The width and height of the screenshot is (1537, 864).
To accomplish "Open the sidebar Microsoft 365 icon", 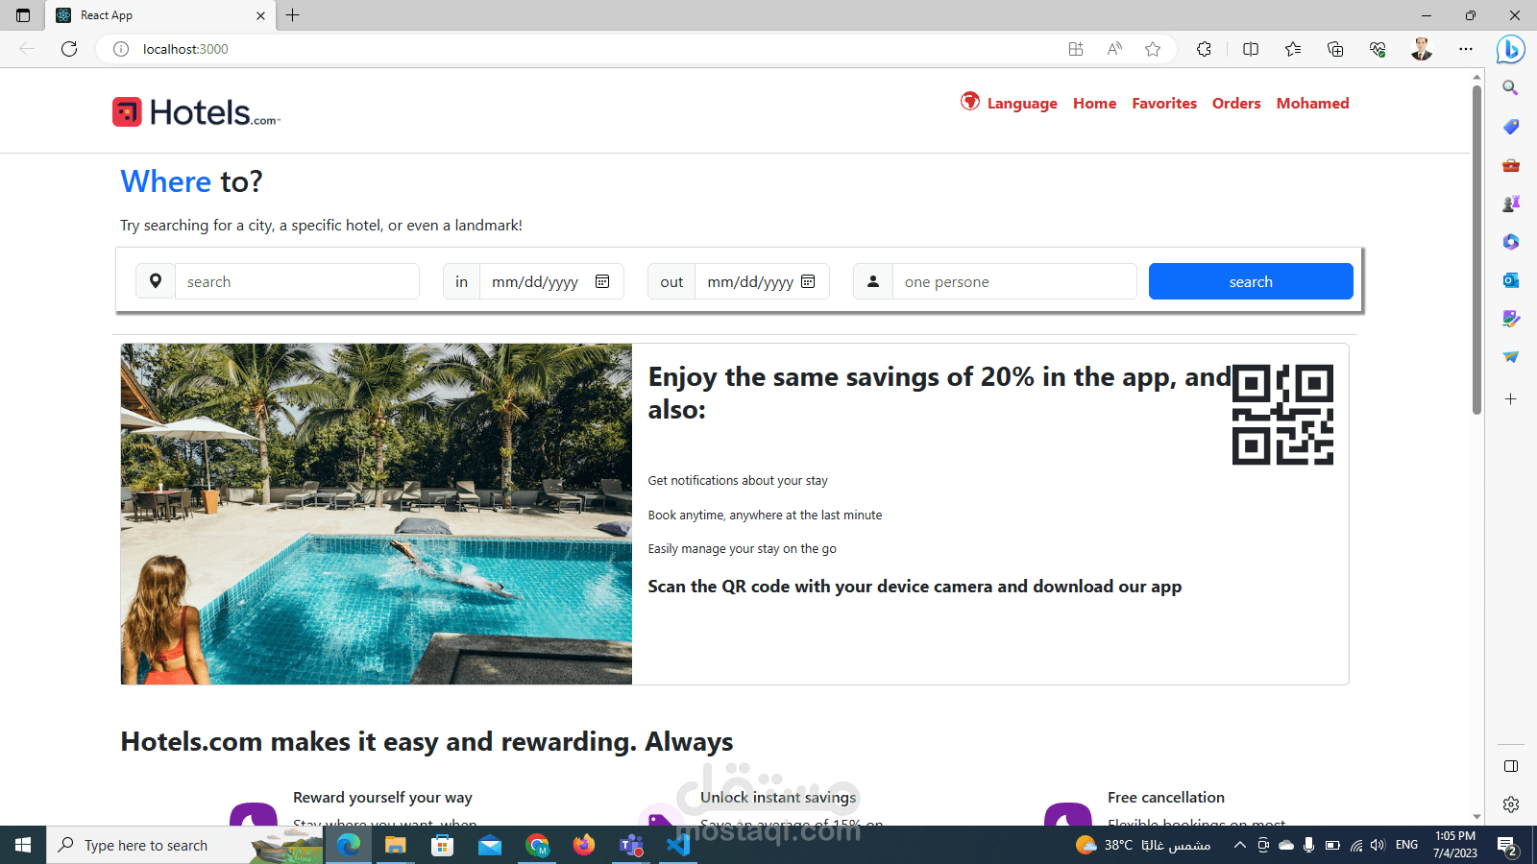I will coord(1511,242).
